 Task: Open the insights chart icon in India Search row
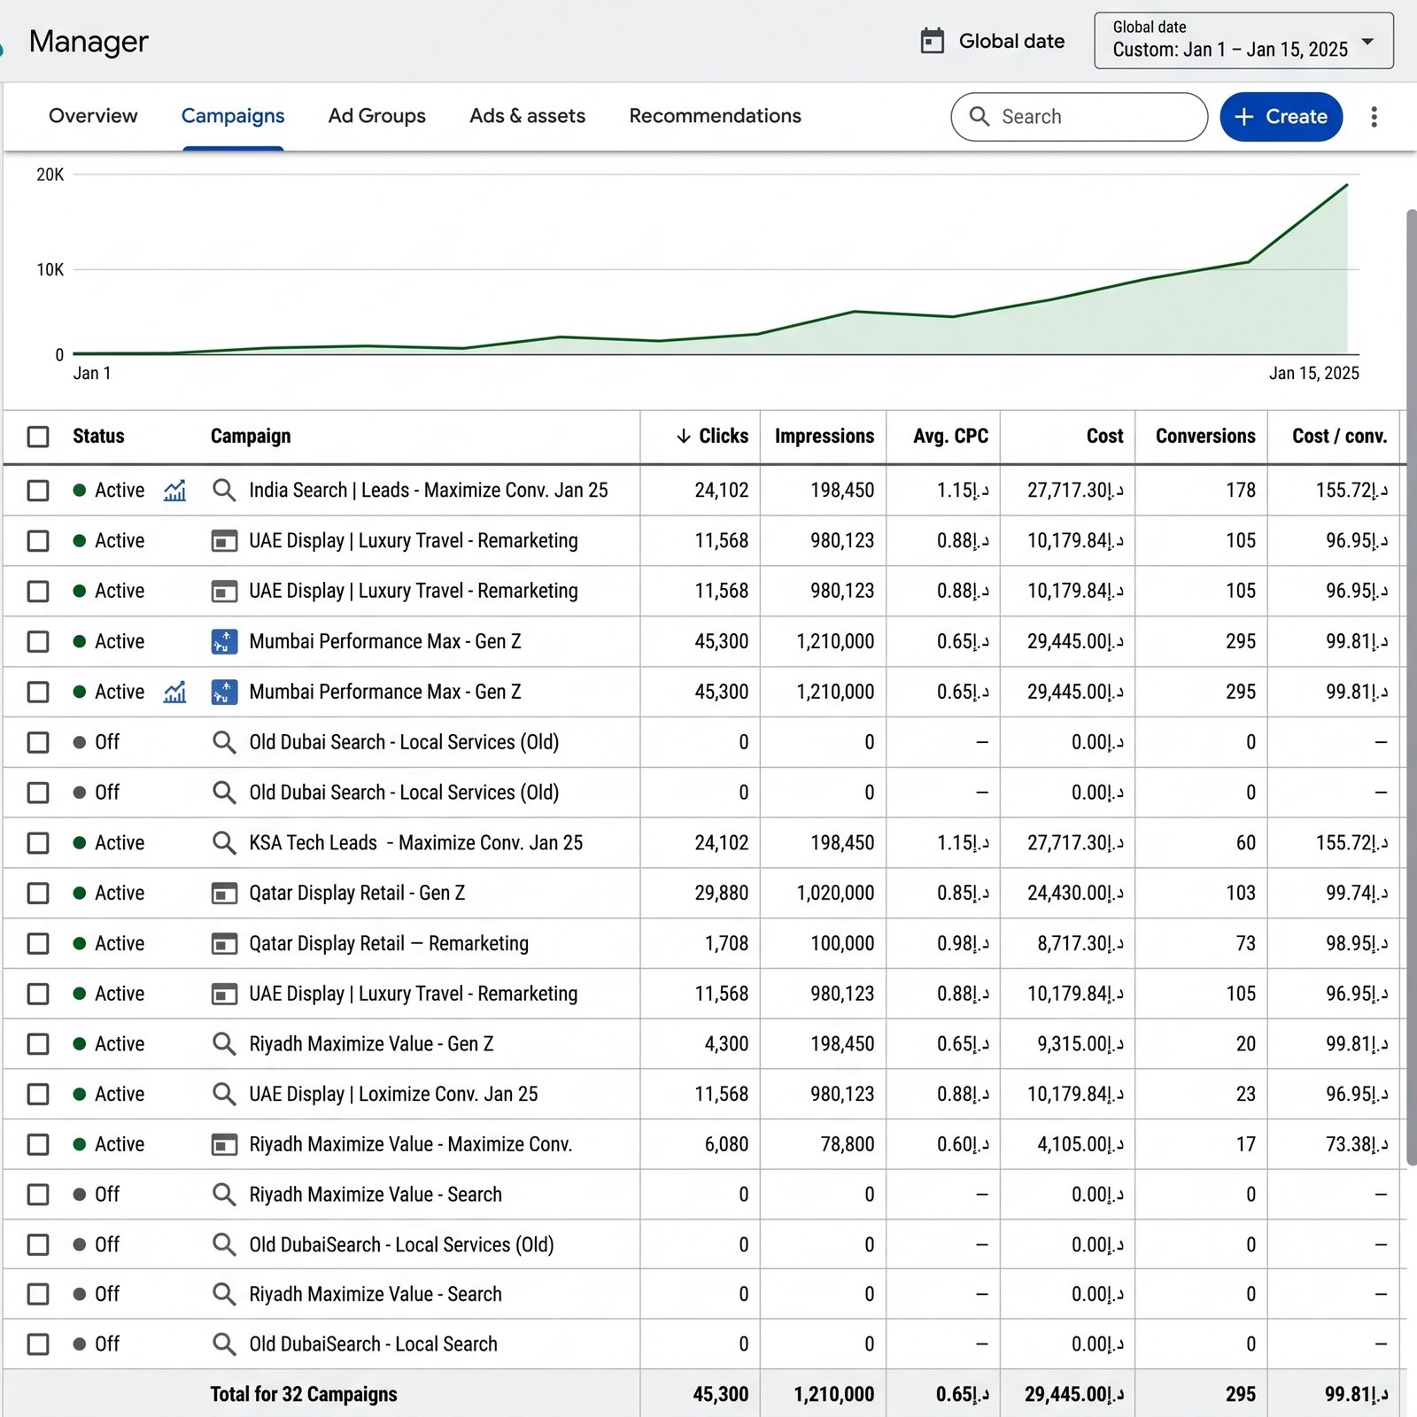click(x=175, y=490)
